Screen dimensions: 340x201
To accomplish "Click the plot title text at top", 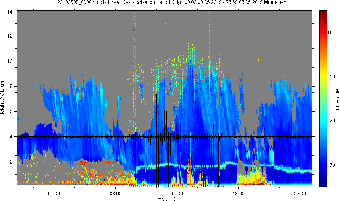I will (x=172, y=2).
